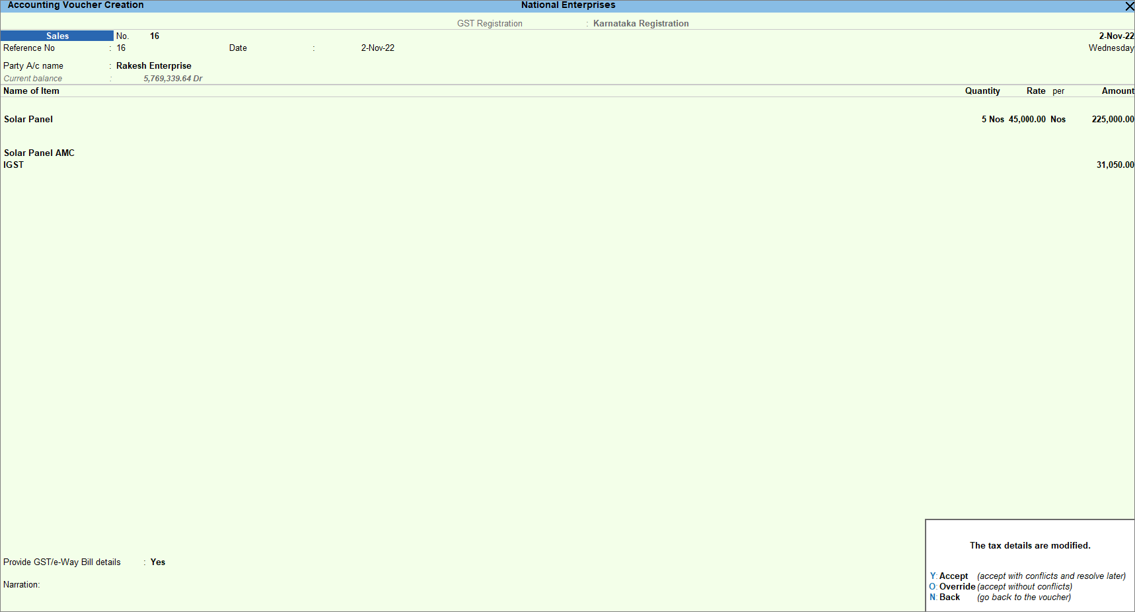Click the Rate column header
This screenshot has height=612, width=1135.
(1036, 91)
